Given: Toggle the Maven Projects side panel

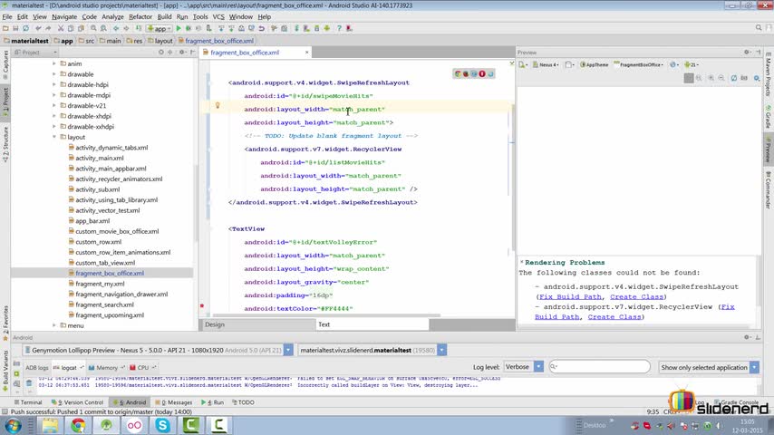Looking at the screenshot, I should tap(768, 75).
